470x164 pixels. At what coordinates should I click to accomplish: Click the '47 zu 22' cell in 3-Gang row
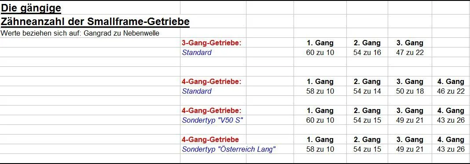pyautogui.click(x=410, y=52)
